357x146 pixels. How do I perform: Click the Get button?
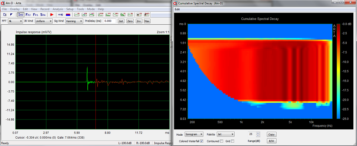pyautogui.click(x=121, y=21)
